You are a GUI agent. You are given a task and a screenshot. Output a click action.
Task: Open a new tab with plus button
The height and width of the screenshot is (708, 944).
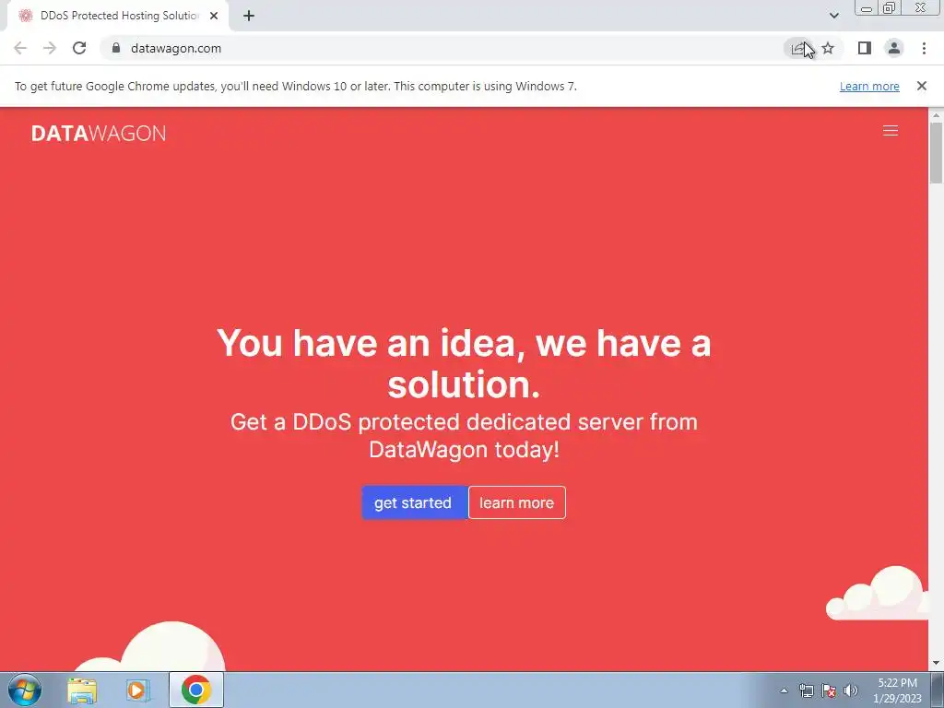tap(249, 16)
